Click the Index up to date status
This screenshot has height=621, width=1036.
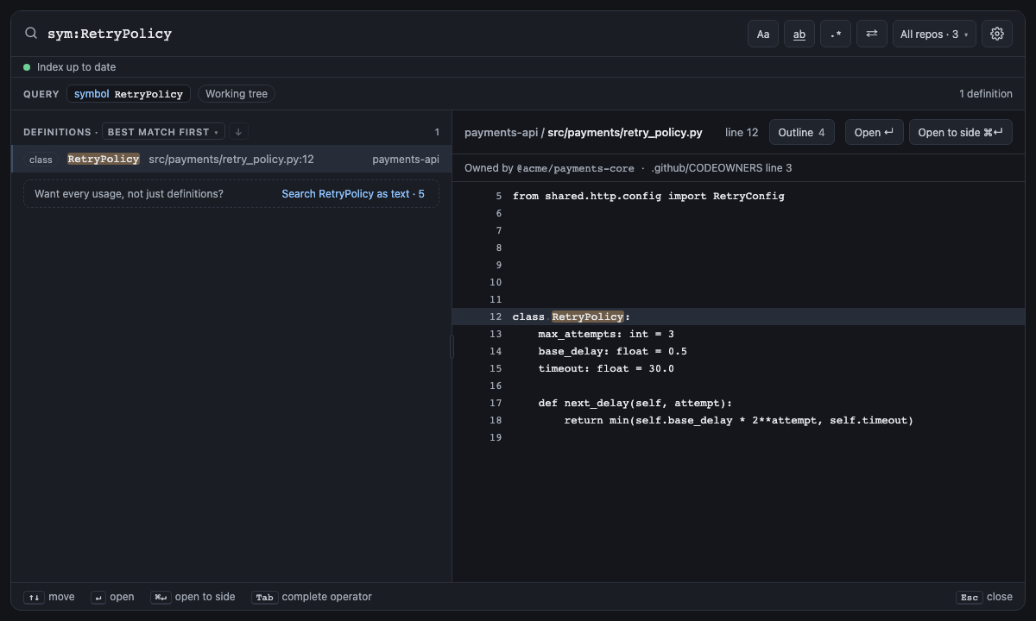tap(69, 67)
